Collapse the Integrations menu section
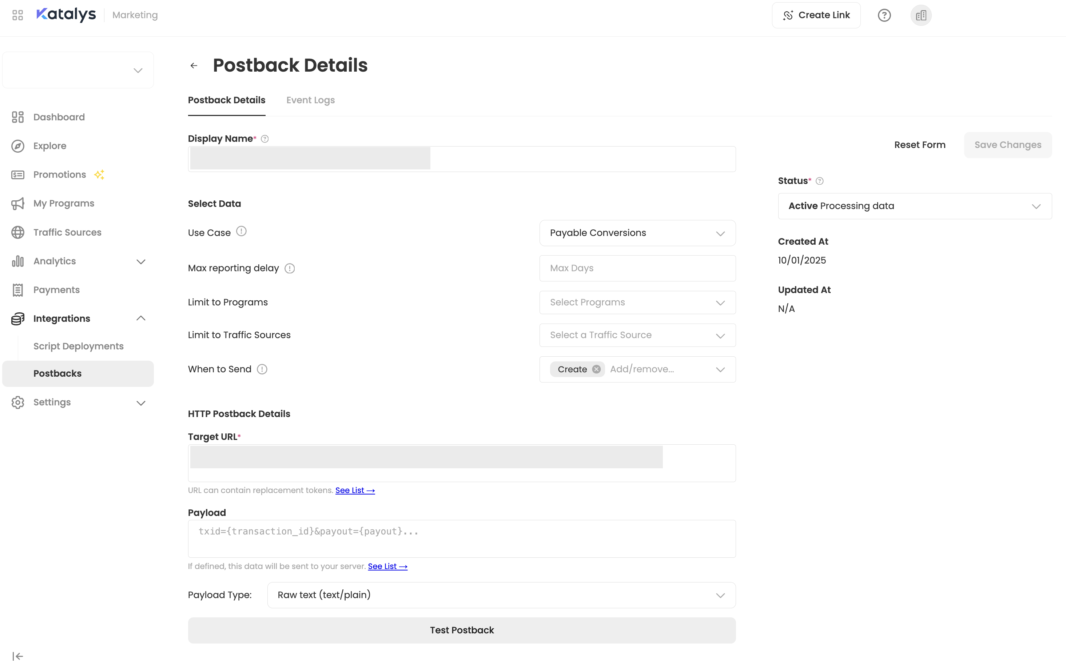 pyautogui.click(x=141, y=318)
